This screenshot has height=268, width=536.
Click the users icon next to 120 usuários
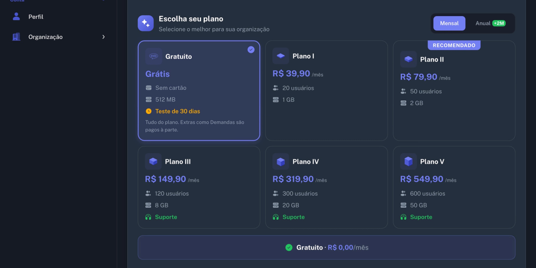(x=148, y=193)
